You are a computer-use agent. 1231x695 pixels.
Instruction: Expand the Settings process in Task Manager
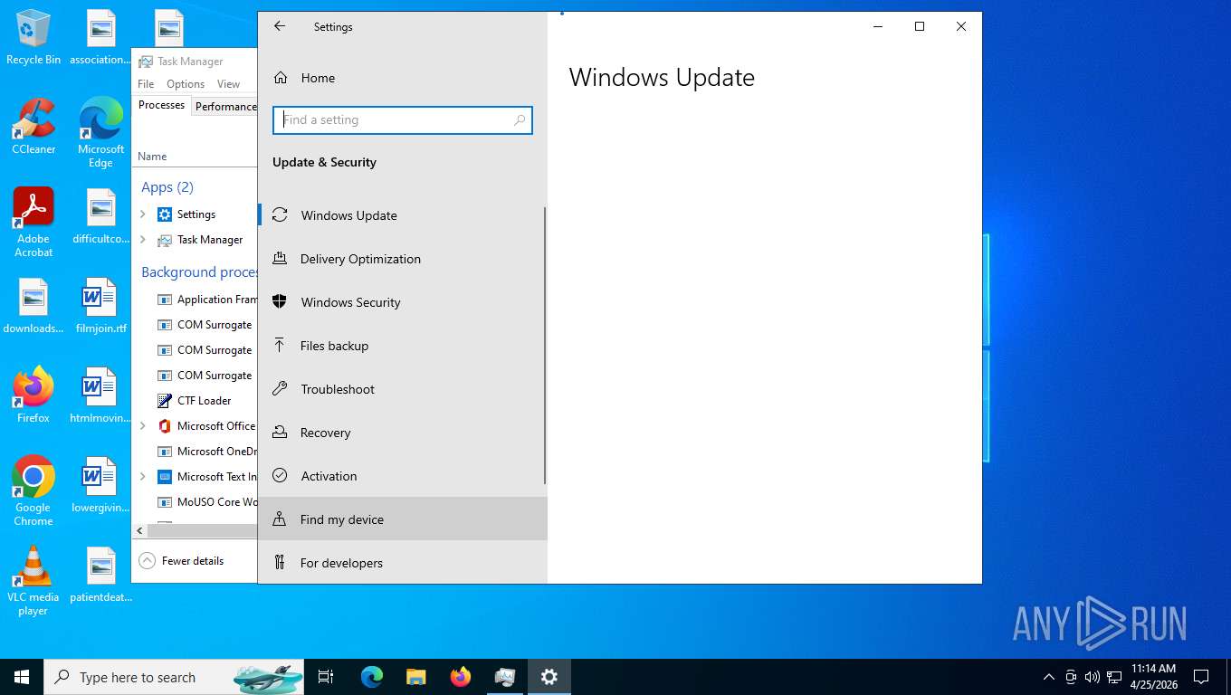(143, 214)
